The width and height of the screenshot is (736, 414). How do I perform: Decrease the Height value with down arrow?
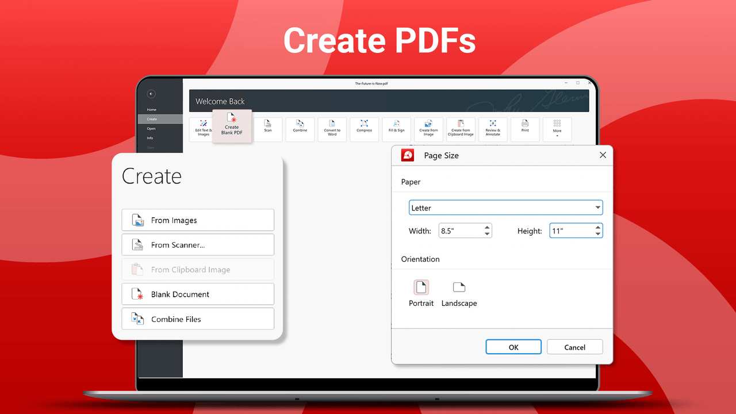pyautogui.click(x=598, y=234)
